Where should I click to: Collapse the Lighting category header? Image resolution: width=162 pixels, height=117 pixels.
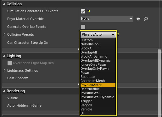tap(4, 56)
